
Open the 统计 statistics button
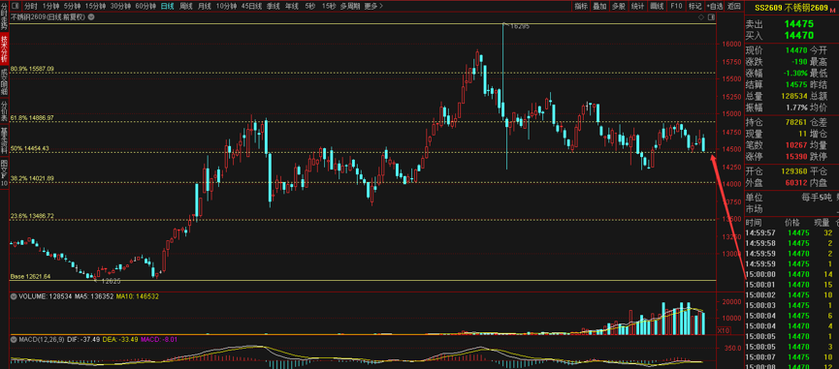click(x=637, y=6)
